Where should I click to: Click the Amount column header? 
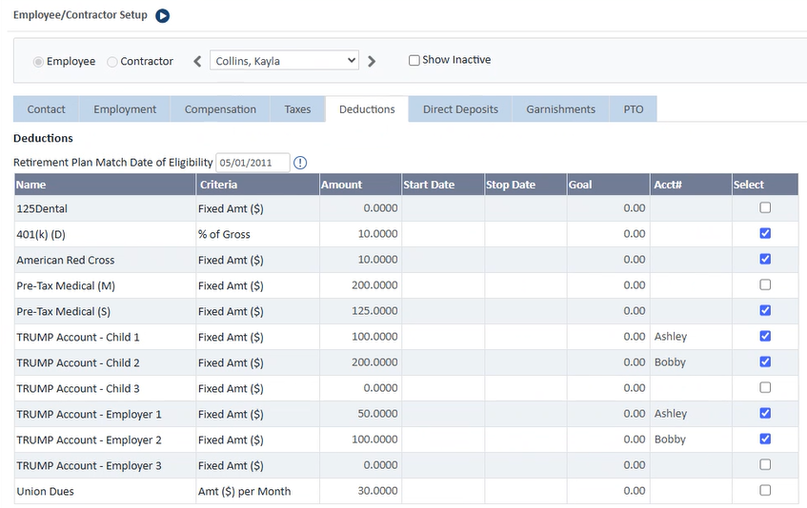tap(360, 185)
